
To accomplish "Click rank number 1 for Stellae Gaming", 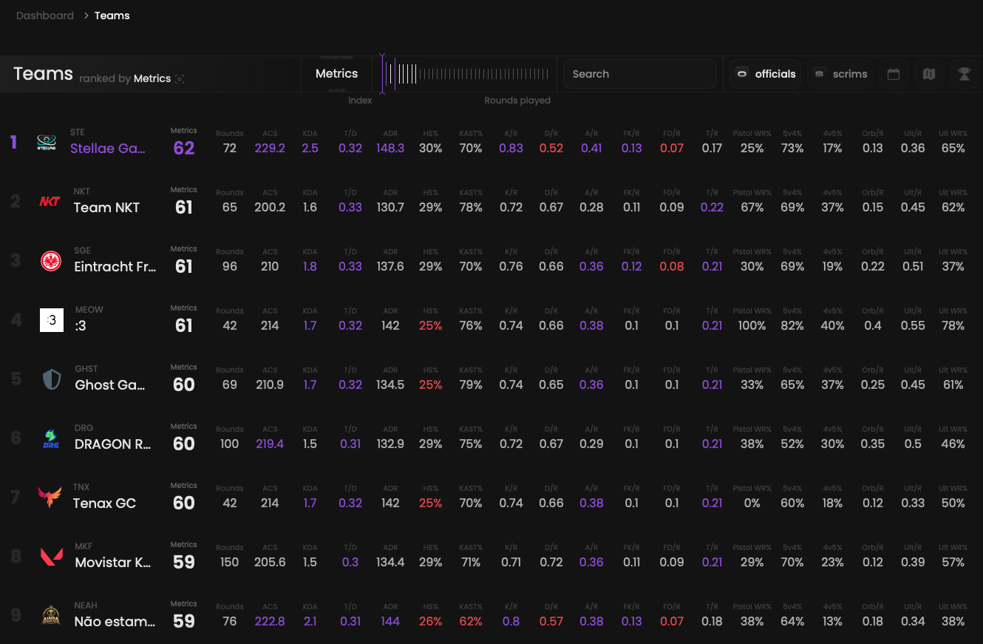I will (x=13, y=142).
